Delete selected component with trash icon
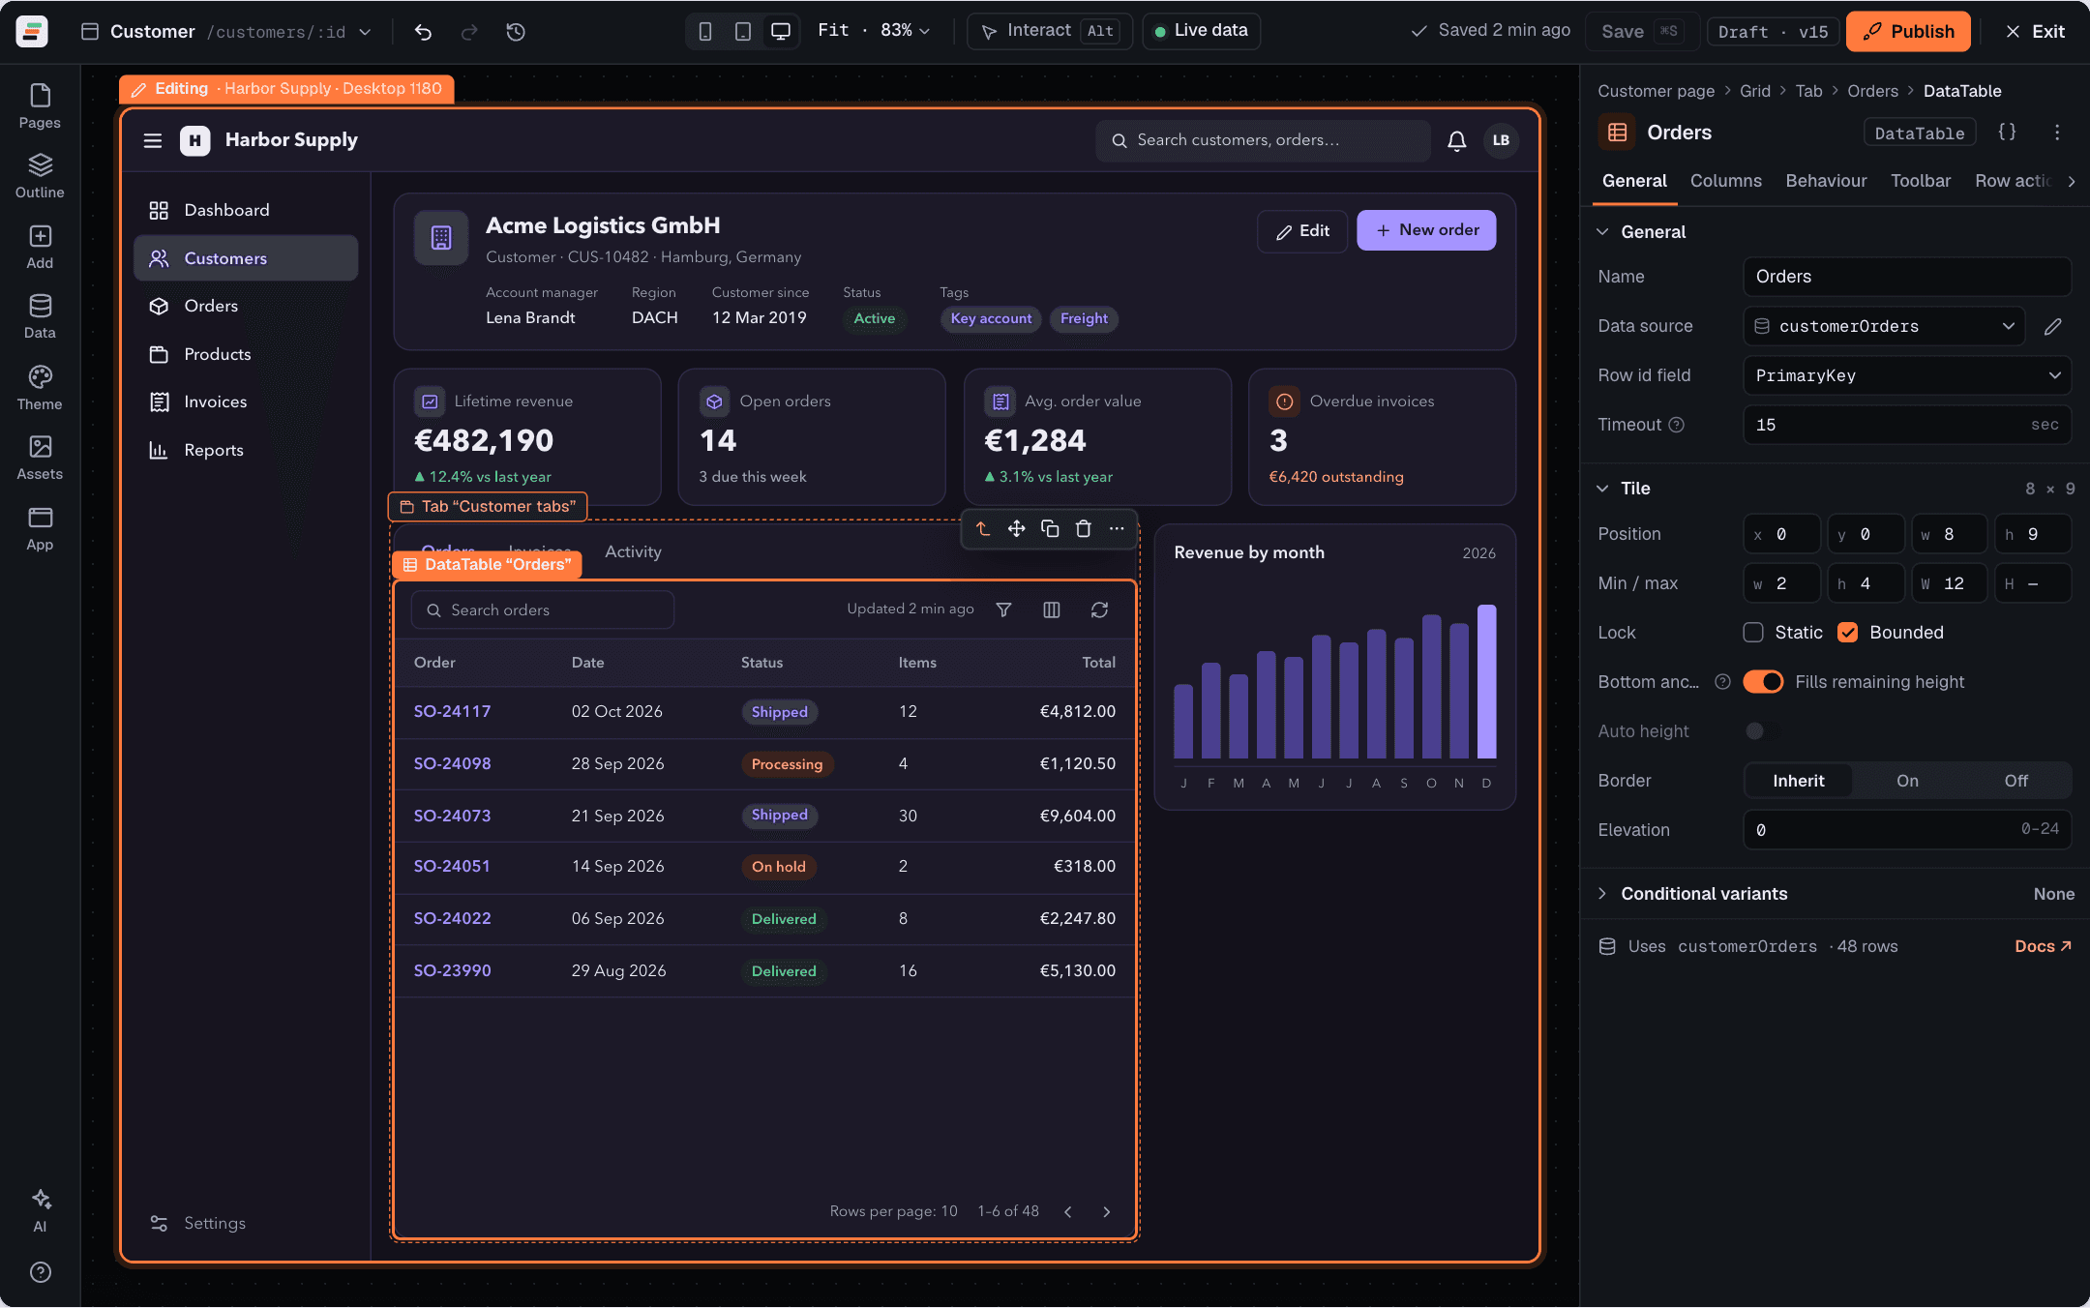This screenshot has width=2090, height=1308. [x=1084, y=528]
